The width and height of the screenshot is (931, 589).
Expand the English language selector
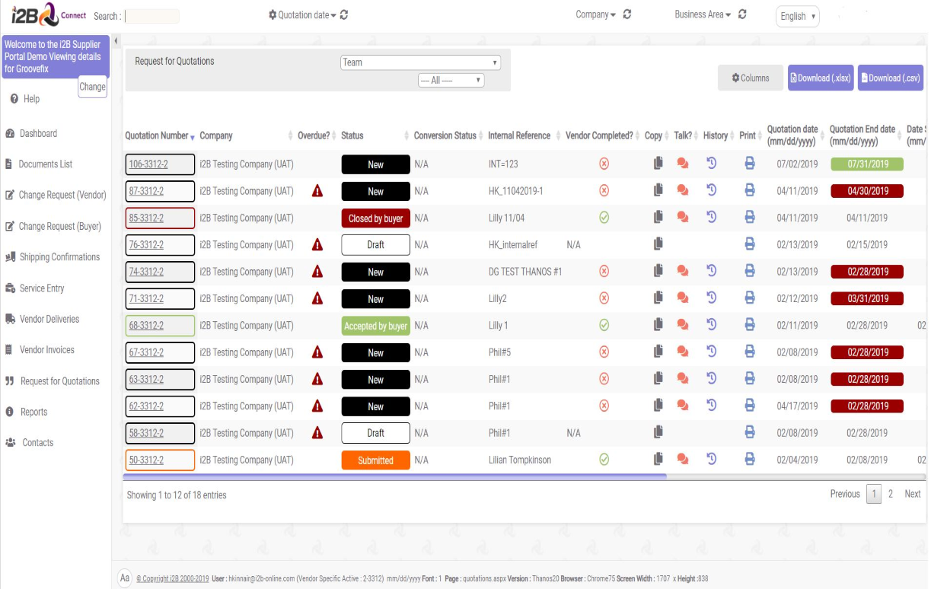797,16
